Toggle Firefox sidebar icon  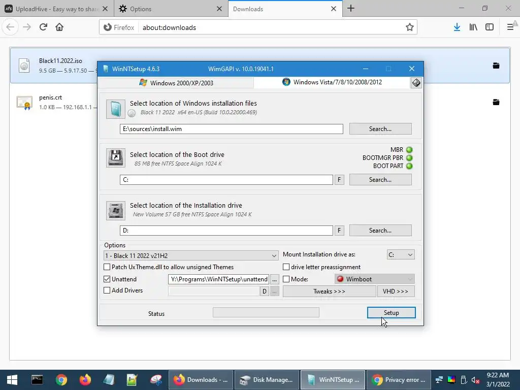coord(490,27)
